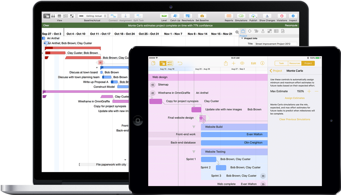
Task: Click the double-chevron button beside Sitemap
Action: click(x=153, y=85)
